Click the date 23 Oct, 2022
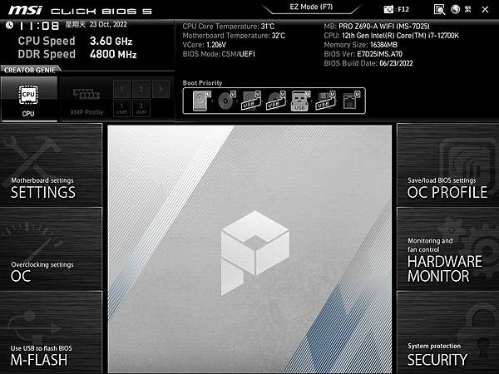499x374 pixels. point(108,24)
